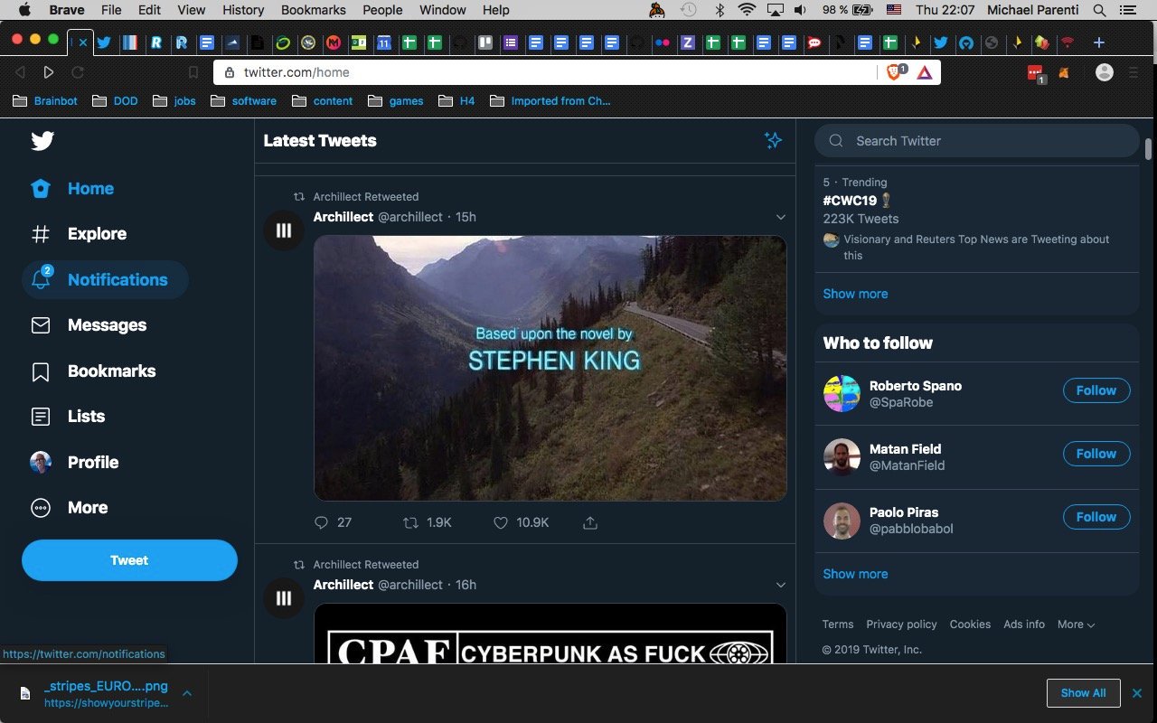
Task: Open the More menu in sidebar
Action: 69,508
